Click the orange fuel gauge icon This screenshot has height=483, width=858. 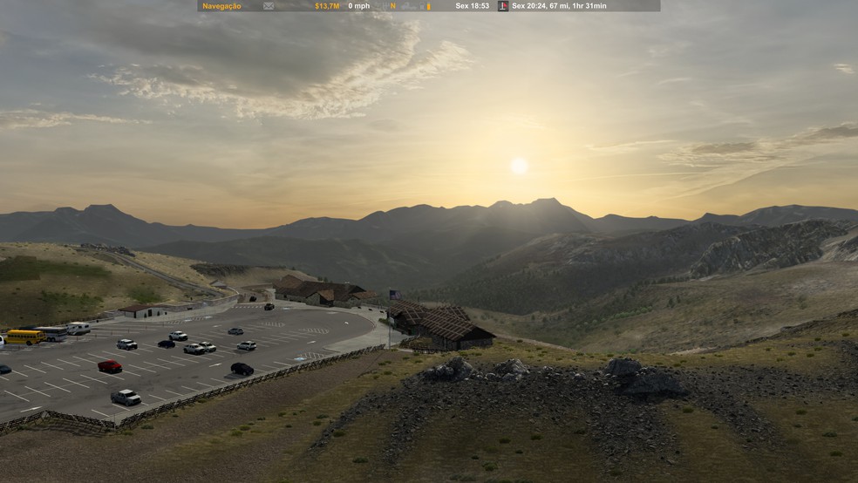click(427, 6)
